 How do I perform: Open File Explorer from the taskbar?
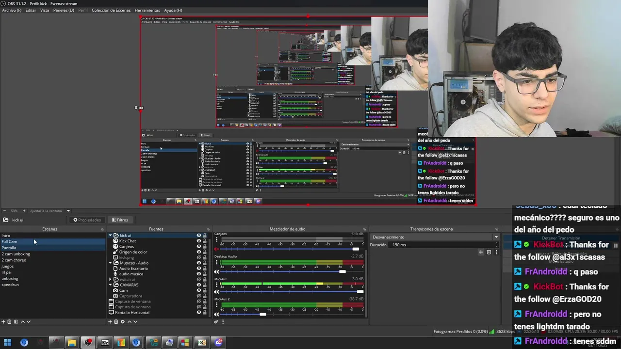[x=72, y=343]
